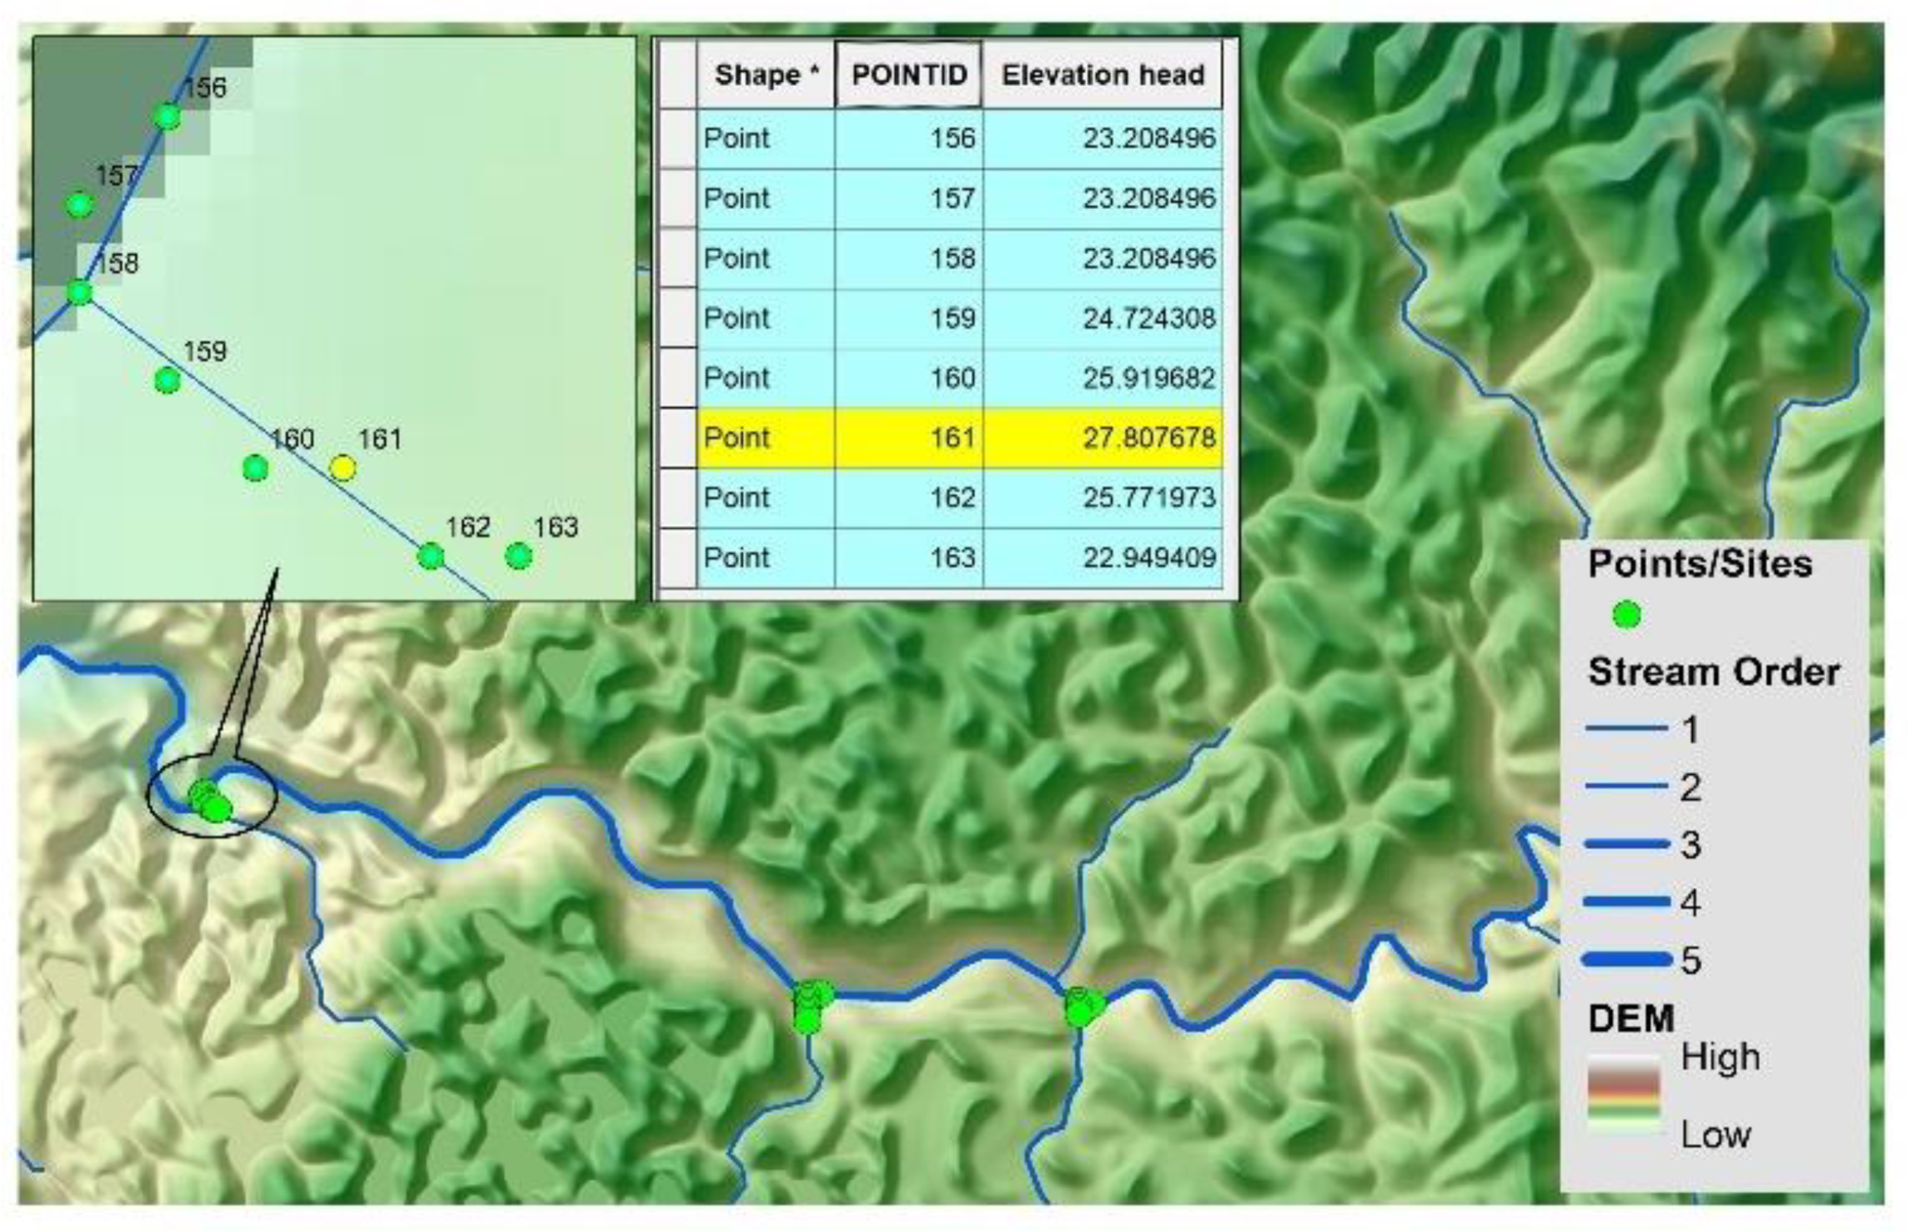Click the POINTID column header
The width and height of the screenshot is (1914, 1231).
pyautogui.click(x=908, y=75)
